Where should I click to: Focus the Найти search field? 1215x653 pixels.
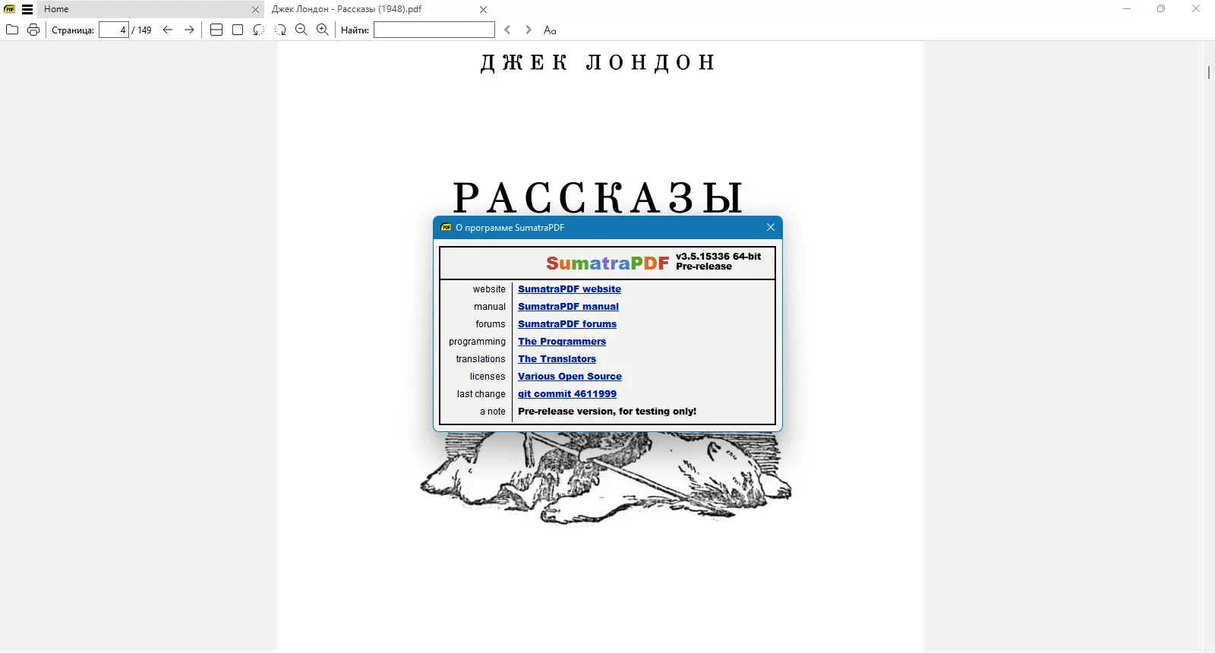tap(434, 30)
